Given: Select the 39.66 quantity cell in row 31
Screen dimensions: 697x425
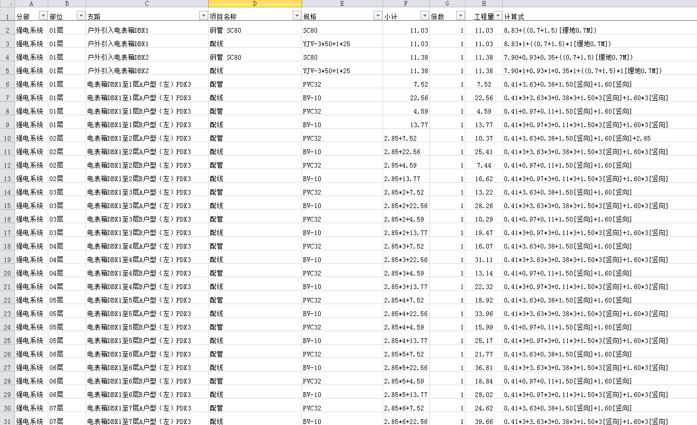Looking at the screenshot, I should click(x=484, y=421).
